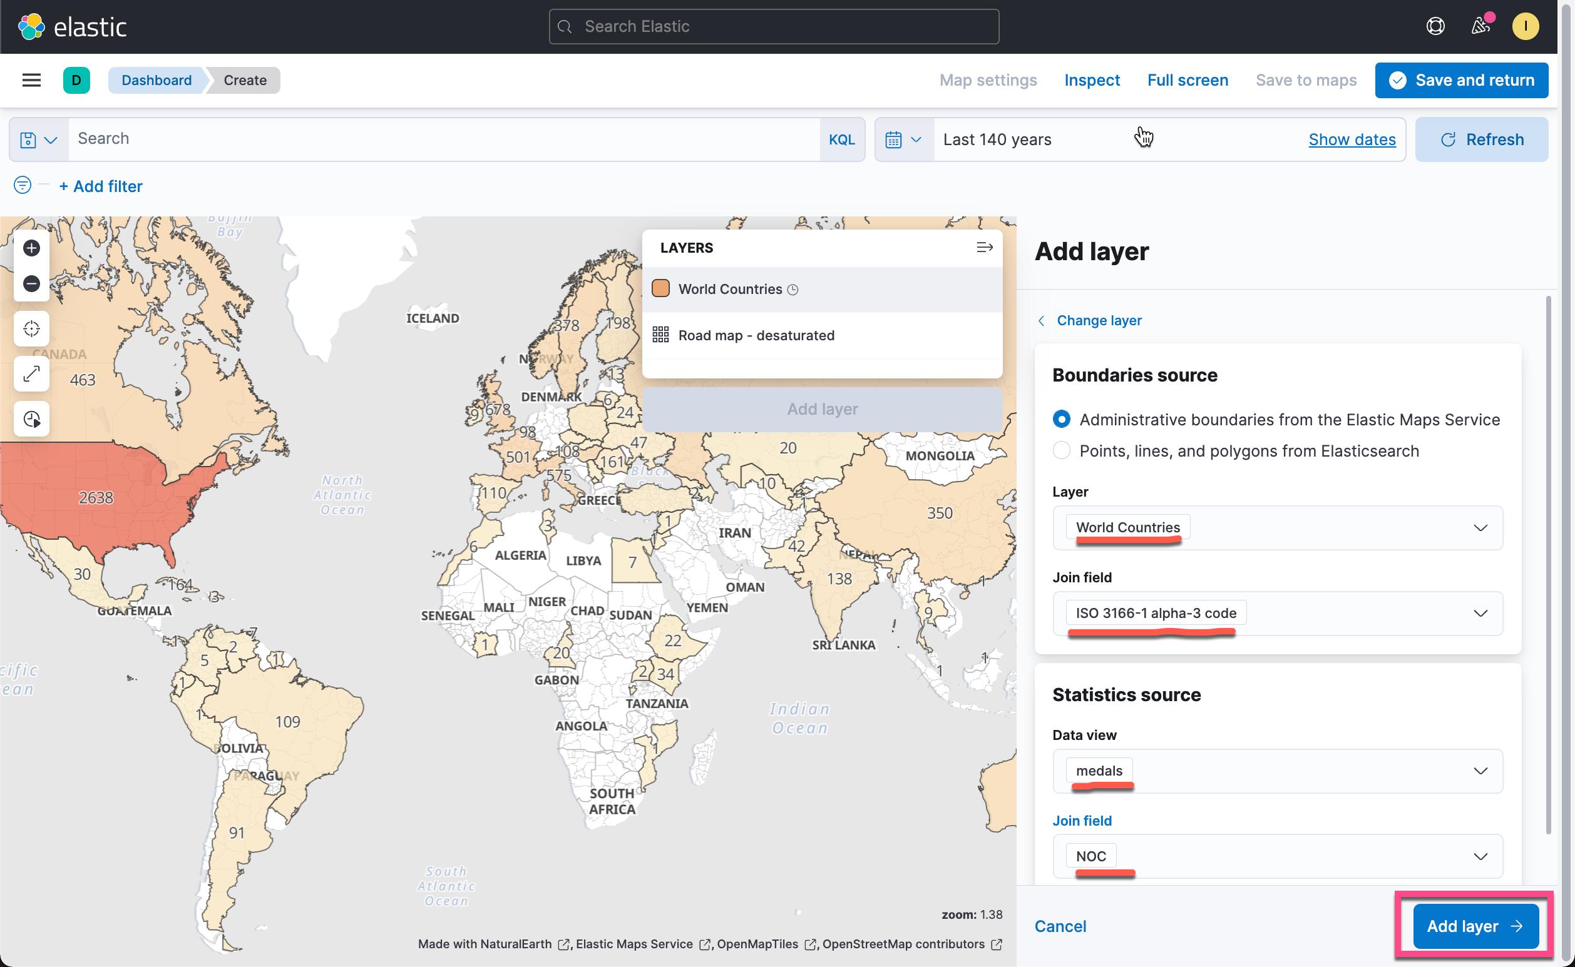Switch to Full screen

pos(1187,80)
